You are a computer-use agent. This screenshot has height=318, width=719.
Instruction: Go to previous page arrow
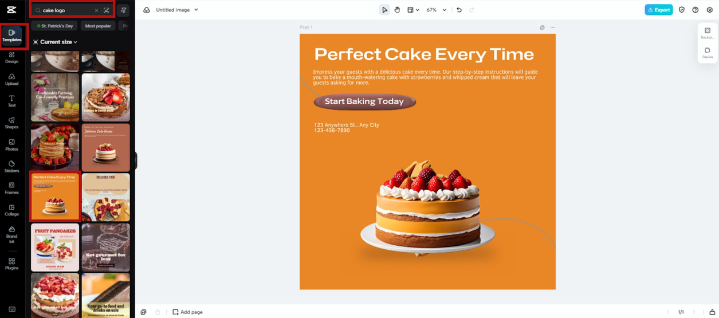pyautogui.click(x=668, y=312)
